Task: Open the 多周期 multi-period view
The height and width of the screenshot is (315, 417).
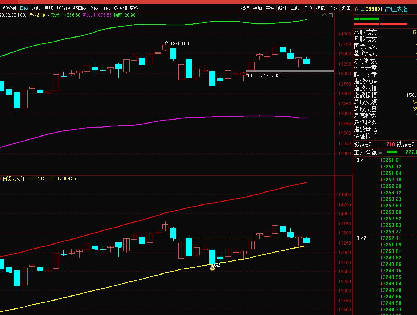Action: [120, 8]
